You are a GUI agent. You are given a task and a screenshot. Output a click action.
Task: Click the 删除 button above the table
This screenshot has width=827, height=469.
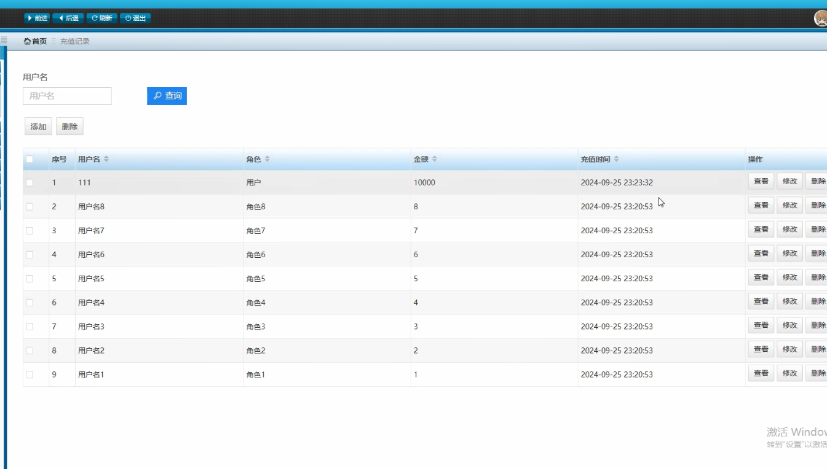pyautogui.click(x=69, y=126)
